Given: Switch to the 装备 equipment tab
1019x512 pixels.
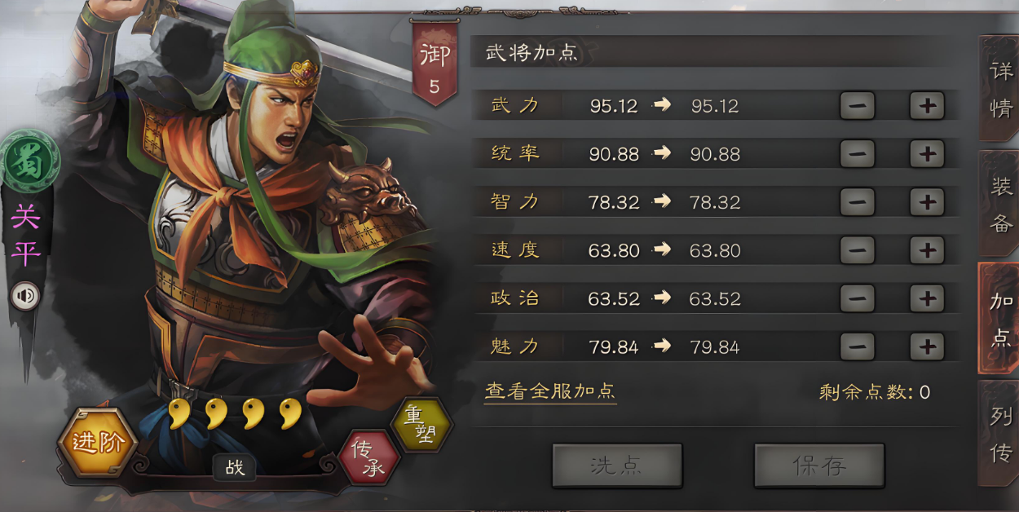Looking at the screenshot, I should tap(1000, 204).
